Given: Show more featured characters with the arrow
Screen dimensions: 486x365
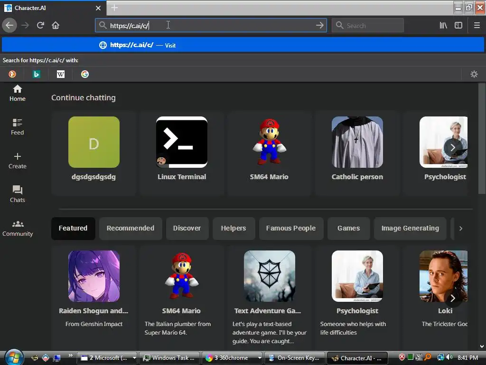Looking at the screenshot, I should pyautogui.click(x=452, y=298).
